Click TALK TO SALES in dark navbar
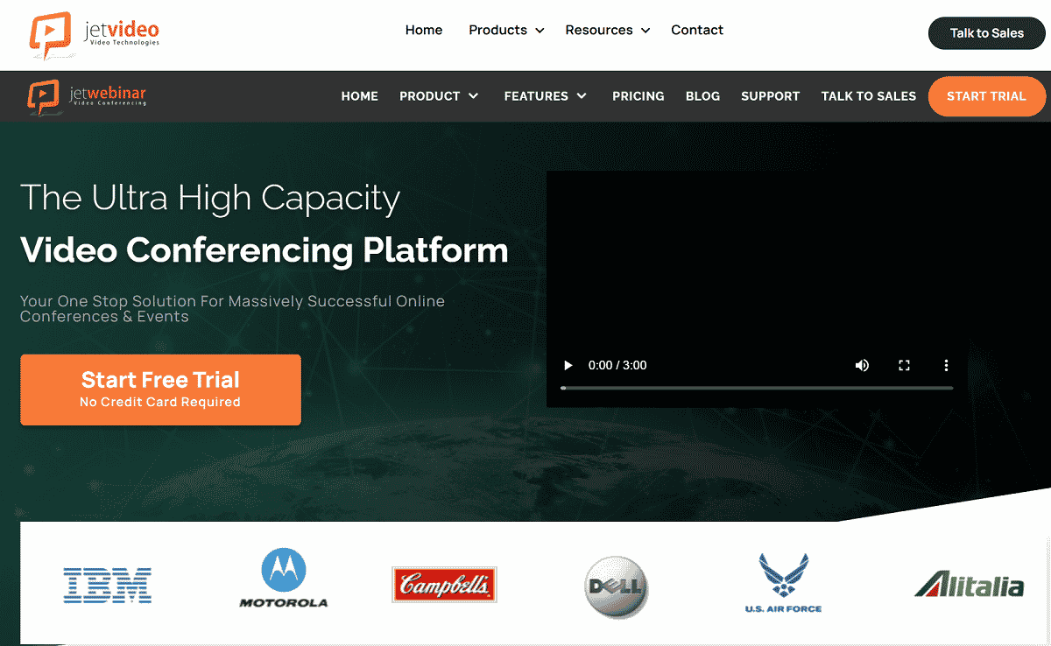The image size is (1051, 646). coord(869,96)
